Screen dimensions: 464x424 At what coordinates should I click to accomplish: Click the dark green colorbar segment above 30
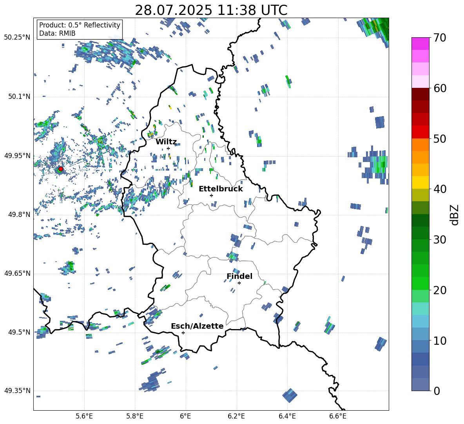tap(420, 233)
